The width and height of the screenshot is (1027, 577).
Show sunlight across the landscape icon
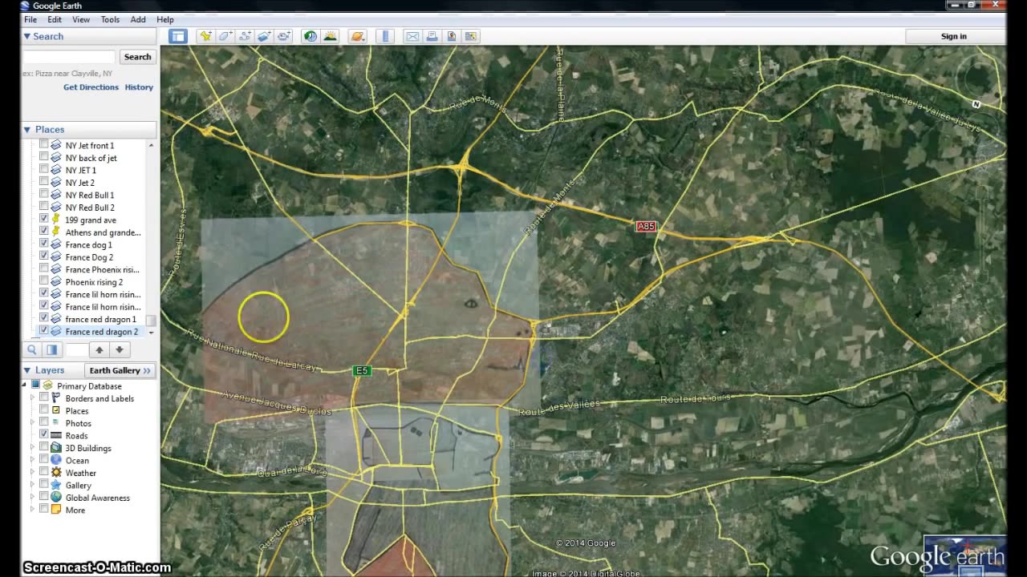[330, 36]
